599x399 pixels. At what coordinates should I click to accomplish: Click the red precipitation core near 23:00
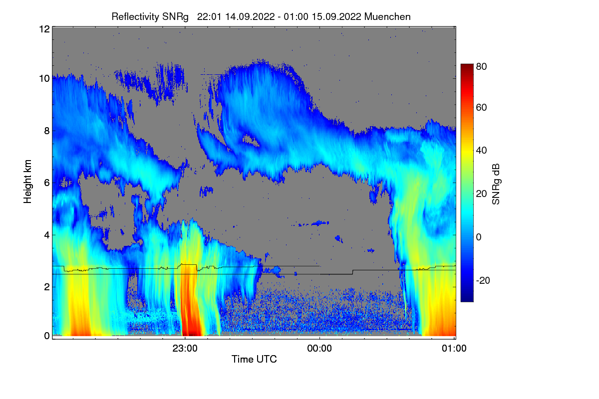(191, 304)
